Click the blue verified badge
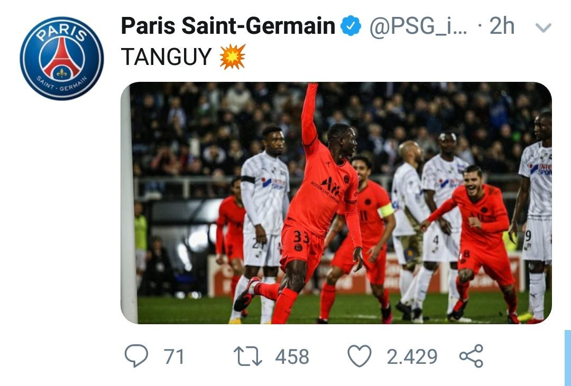Image resolution: width=571 pixels, height=386 pixels. click(x=351, y=26)
